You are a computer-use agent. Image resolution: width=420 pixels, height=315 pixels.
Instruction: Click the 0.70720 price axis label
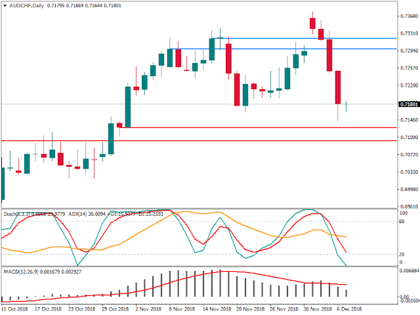point(409,155)
